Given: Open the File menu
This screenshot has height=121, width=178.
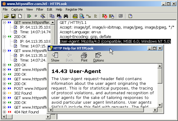Looking at the screenshot, I should 5,9.
